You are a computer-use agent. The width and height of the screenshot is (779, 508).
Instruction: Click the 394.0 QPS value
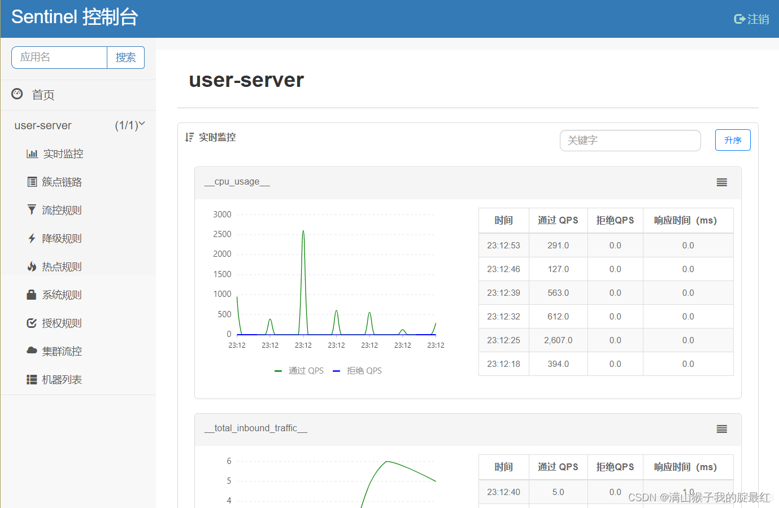[x=558, y=364]
